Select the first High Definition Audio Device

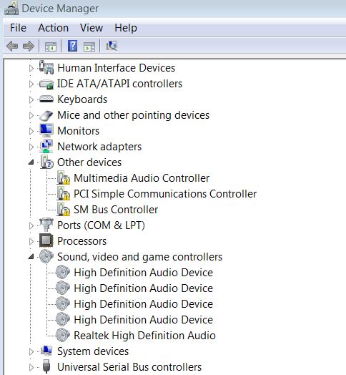pos(144,273)
